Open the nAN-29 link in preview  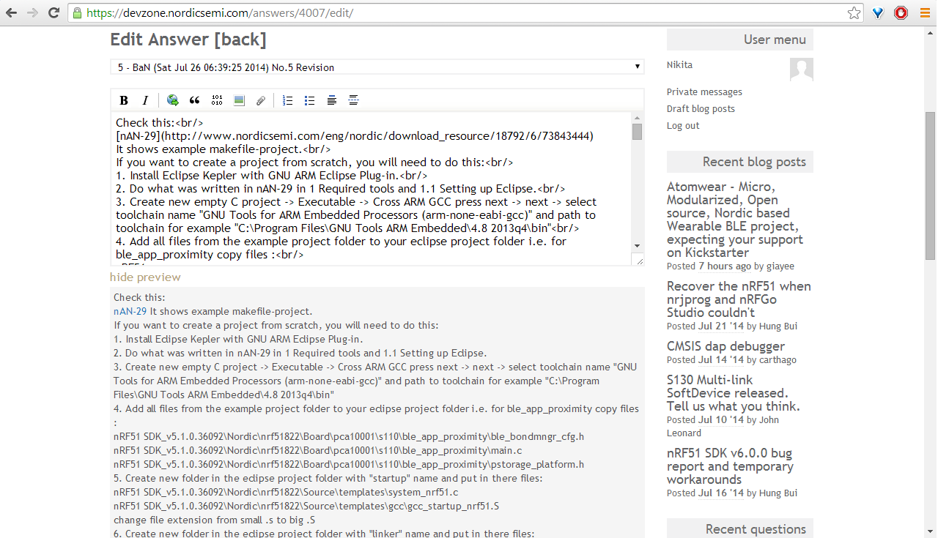(x=130, y=311)
